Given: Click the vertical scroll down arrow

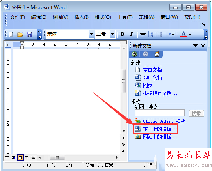Looking at the screenshot, I should point(124,131).
